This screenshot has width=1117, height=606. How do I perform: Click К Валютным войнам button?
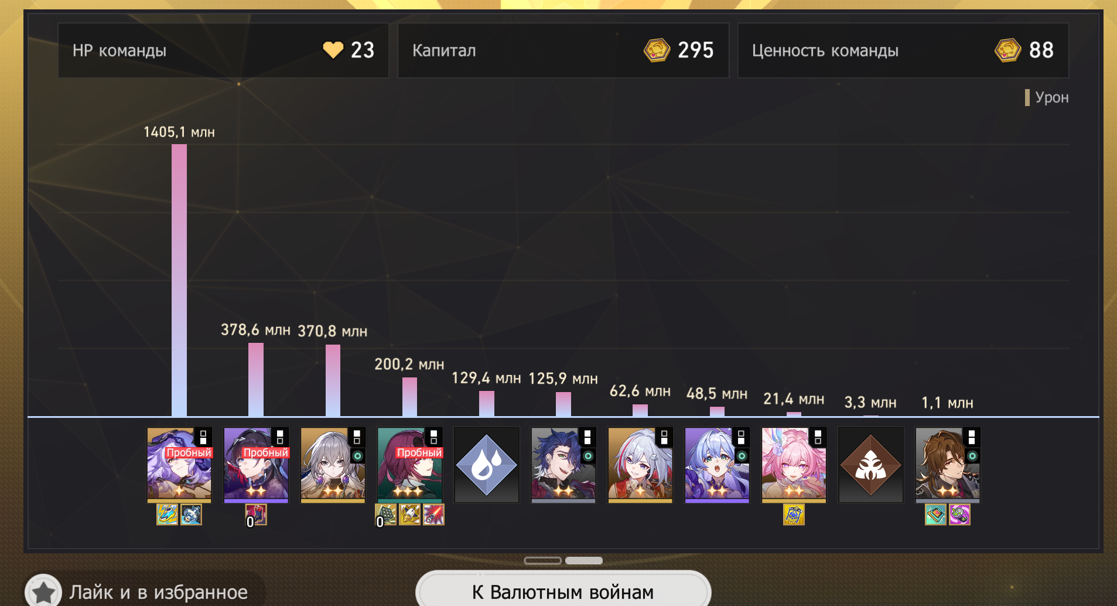(x=563, y=591)
